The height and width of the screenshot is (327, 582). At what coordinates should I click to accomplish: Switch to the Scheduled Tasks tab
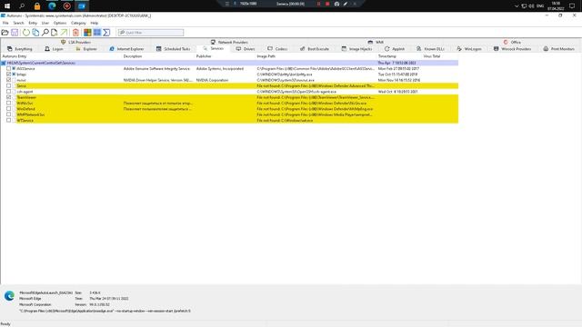[174, 49]
